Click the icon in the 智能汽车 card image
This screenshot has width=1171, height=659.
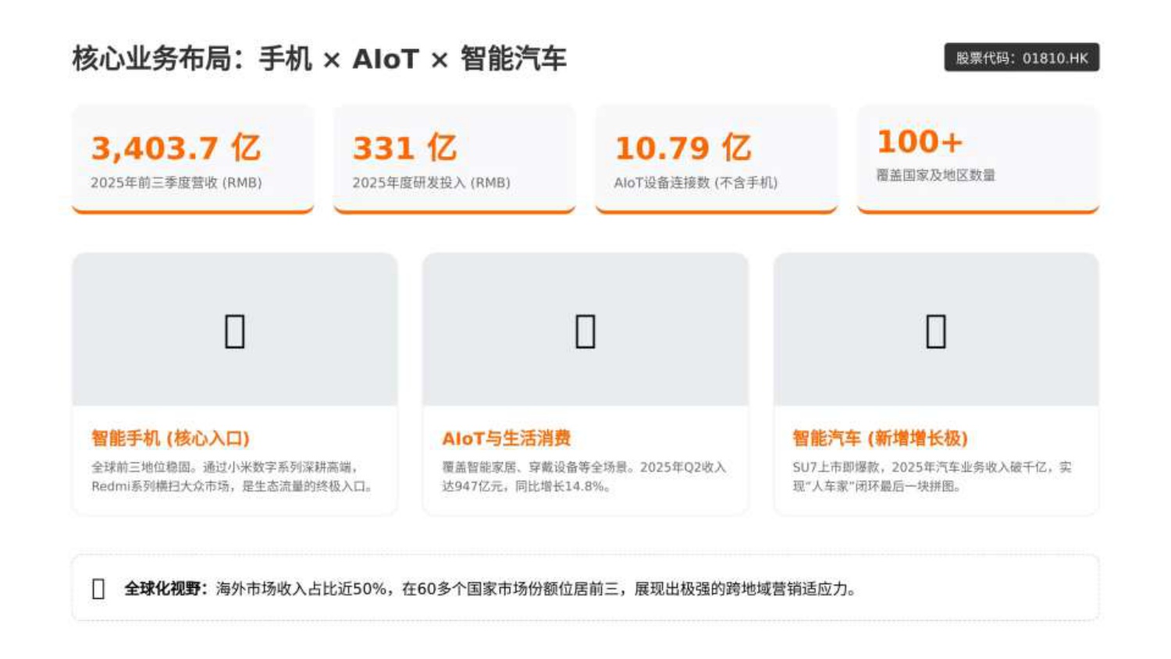pyautogui.click(x=936, y=331)
